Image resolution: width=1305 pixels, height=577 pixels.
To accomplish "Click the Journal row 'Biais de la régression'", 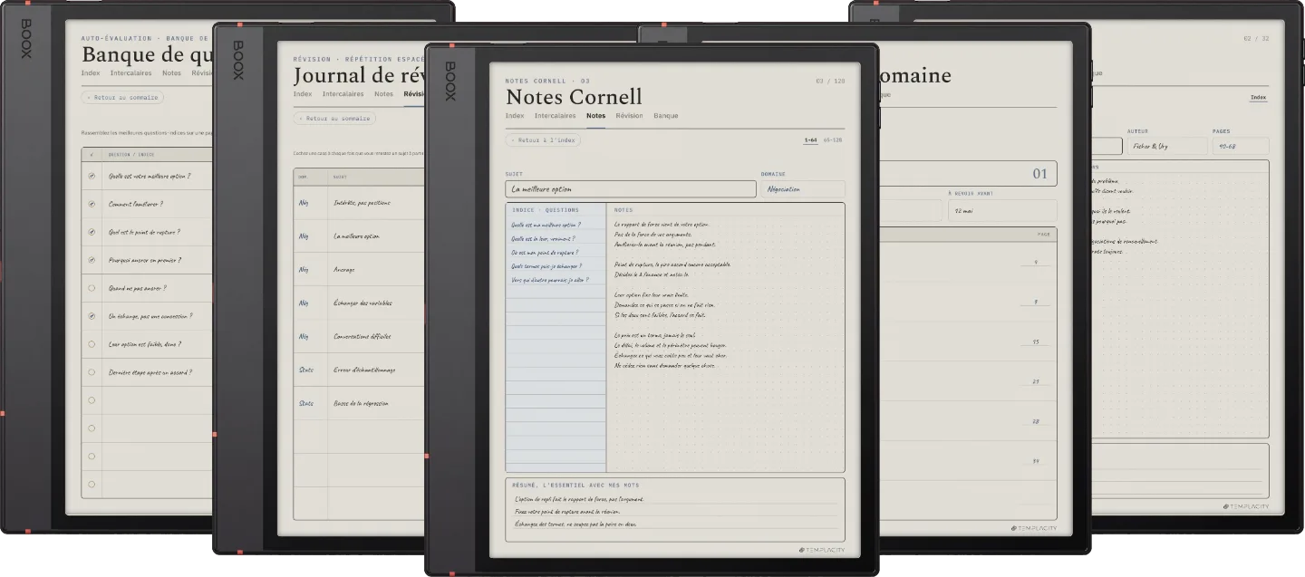I will [x=359, y=404].
